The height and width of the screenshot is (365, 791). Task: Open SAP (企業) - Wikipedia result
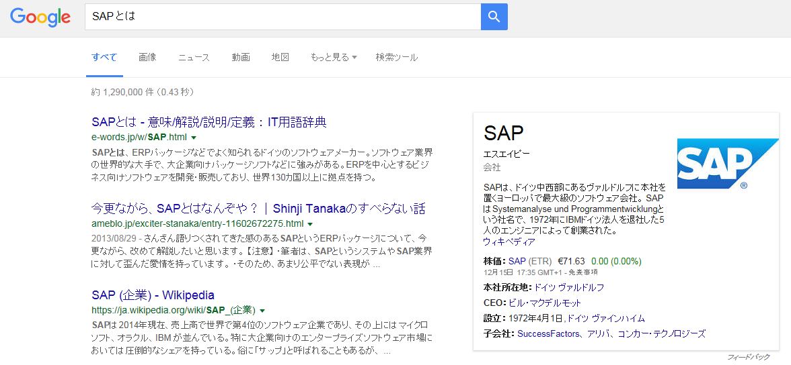point(153,295)
